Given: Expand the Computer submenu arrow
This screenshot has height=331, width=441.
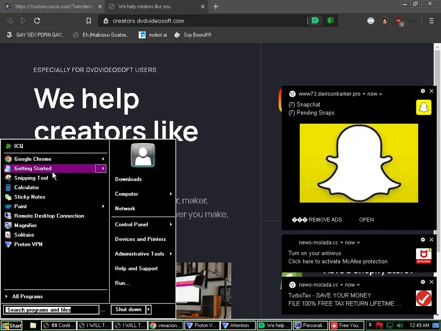Looking at the screenshot, I should [171, 194].
